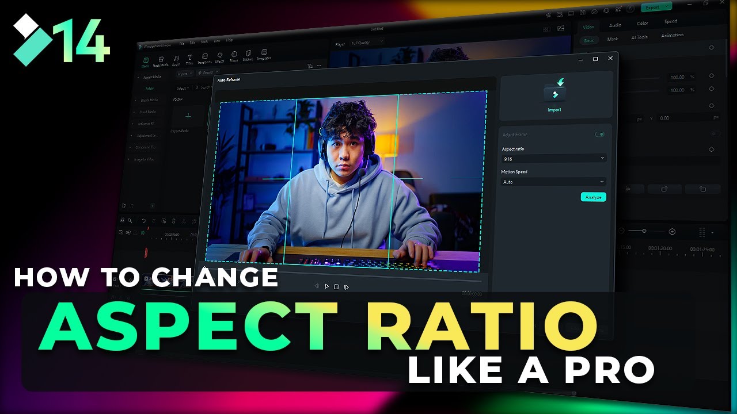Switch to the Audio properties tab
The width and height of the screenshot is (737, 414).
615,25
